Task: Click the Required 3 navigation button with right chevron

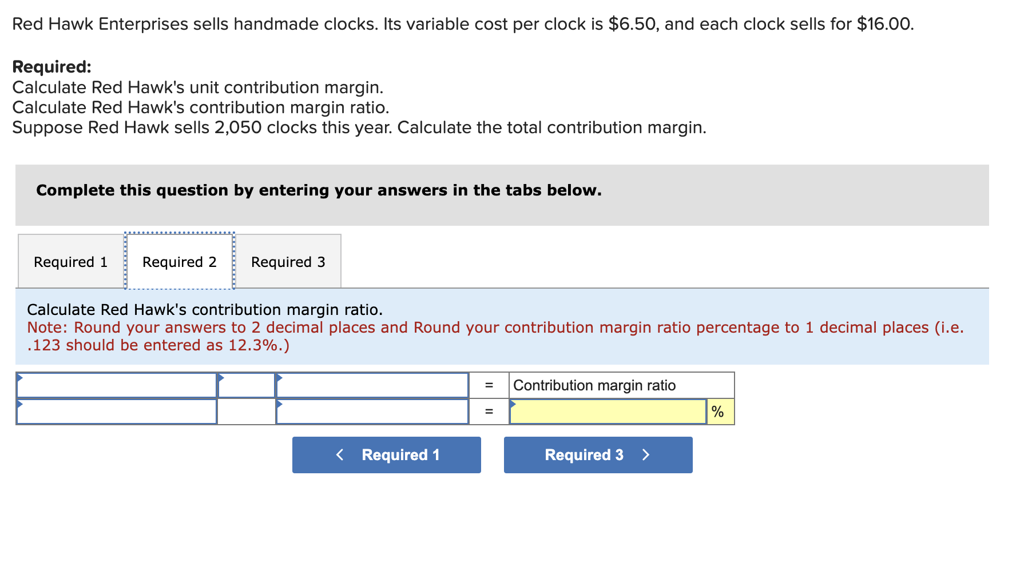Action: pyautogui.click(x=598, y=455)
